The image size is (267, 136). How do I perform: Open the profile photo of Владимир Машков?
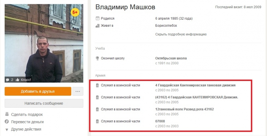[x=44, y=43]
